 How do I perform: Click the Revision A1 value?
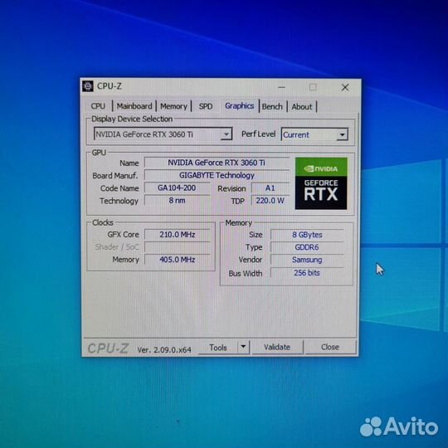click(x=270, y=188)
